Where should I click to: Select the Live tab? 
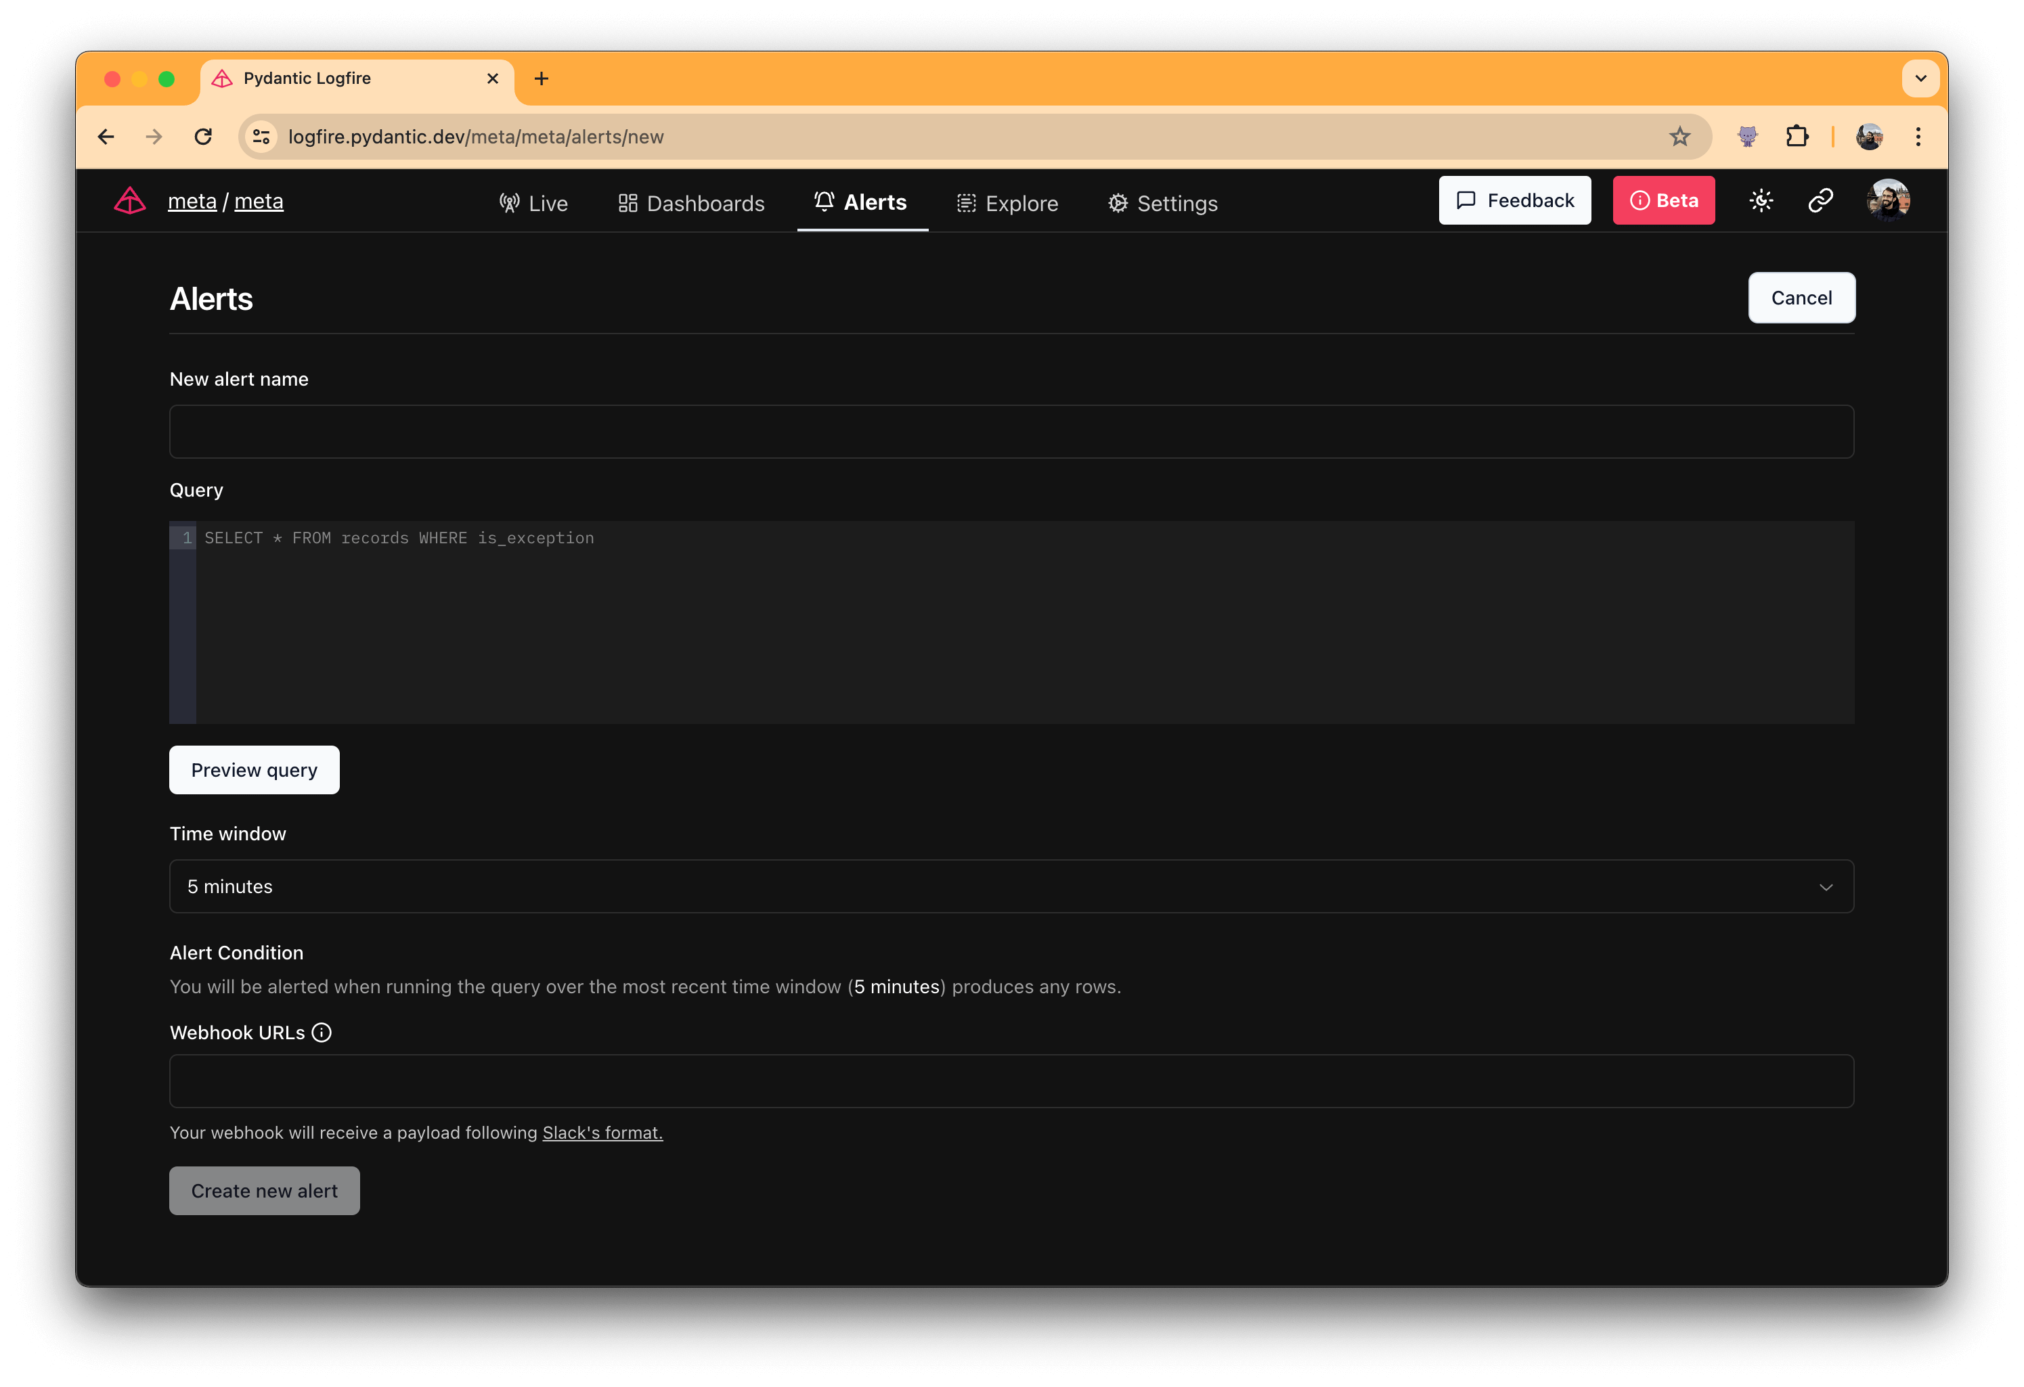(x=533, y=202)
